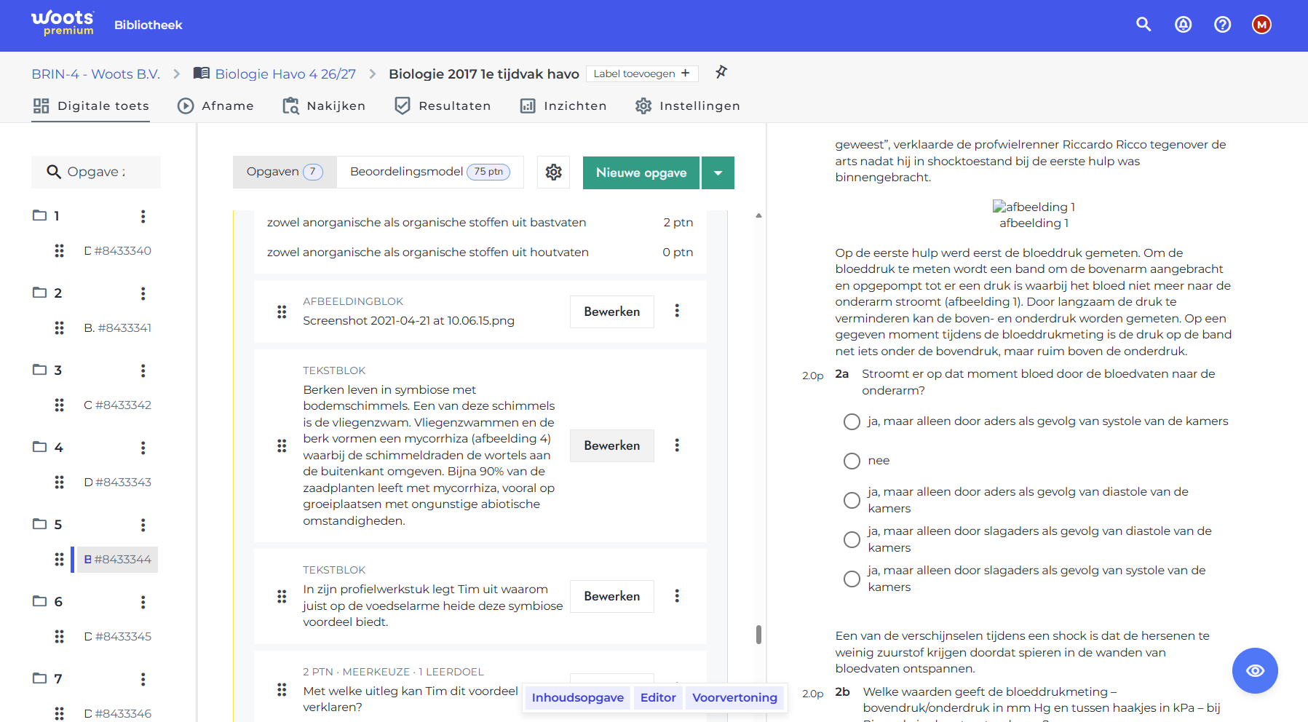1308x722 pixels.
Task: Open kebab menu for folder 5
Action: [x=143, y=525]
